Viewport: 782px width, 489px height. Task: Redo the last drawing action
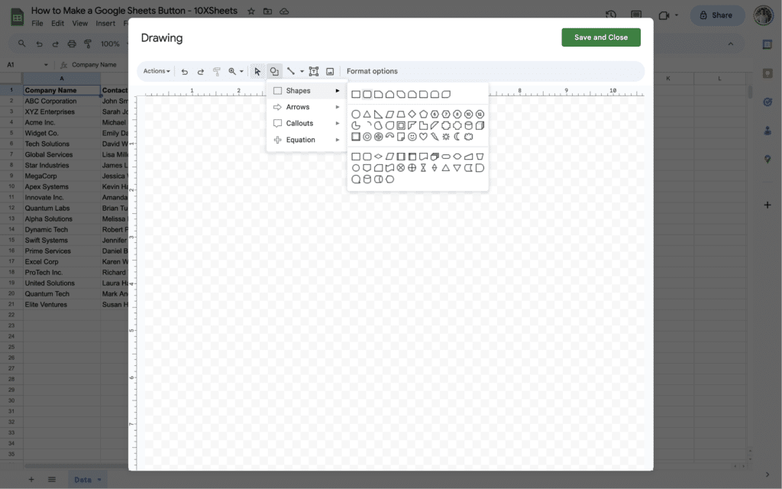point(199,71)
